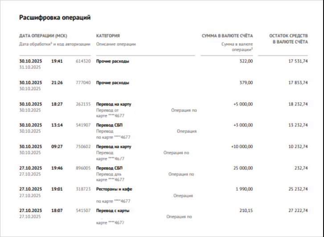Click the "Дата операции (МСК)" column header

click(43, 36)
